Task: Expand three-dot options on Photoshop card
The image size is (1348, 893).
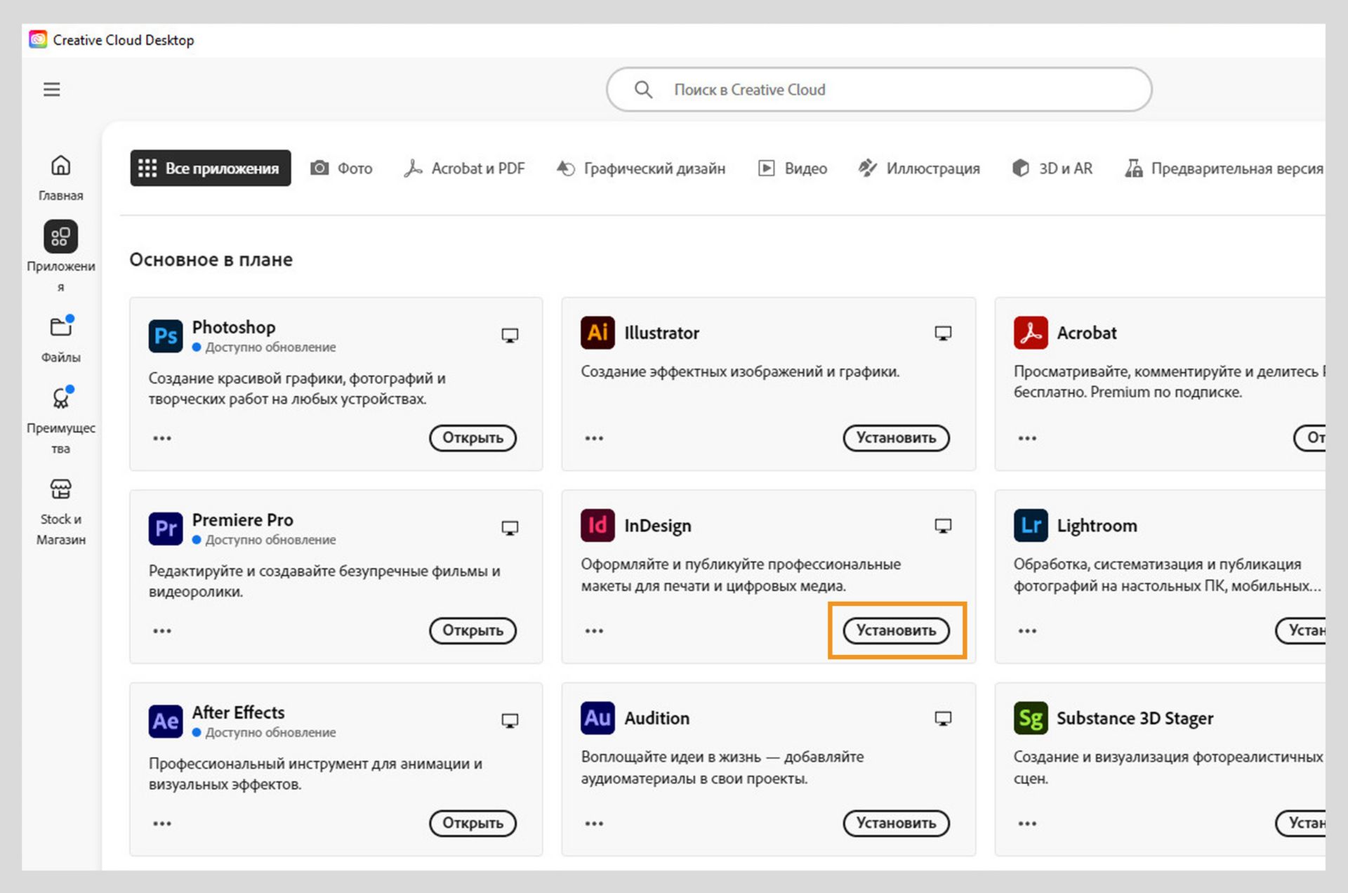Action: pos(162,438)
